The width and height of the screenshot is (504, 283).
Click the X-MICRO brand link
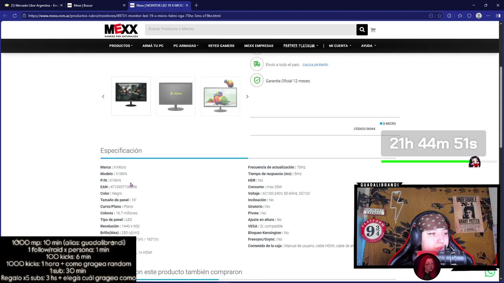tap(388, 123)
